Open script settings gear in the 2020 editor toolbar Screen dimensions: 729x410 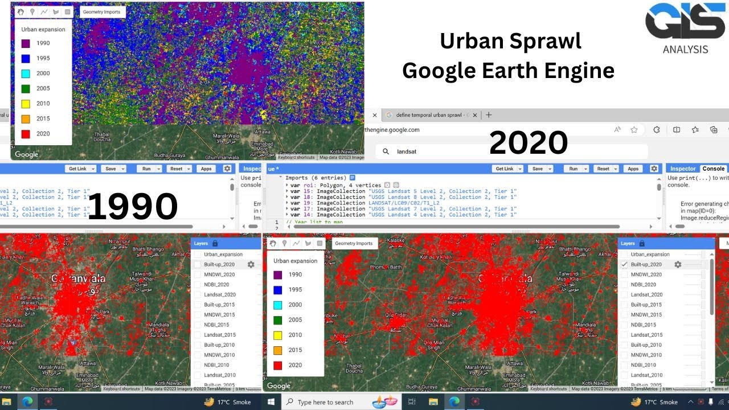(654, 169)
